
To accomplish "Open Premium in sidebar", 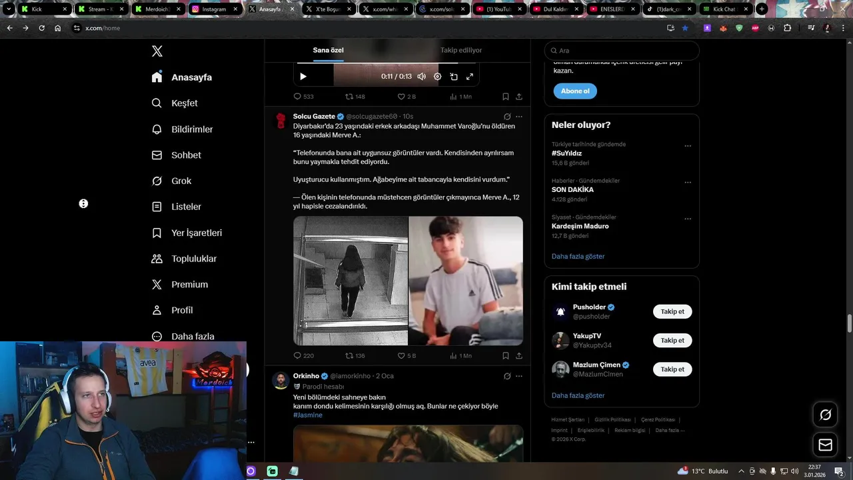I will (x=179, y=284).
